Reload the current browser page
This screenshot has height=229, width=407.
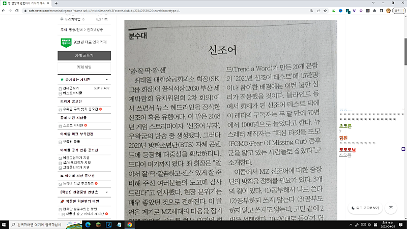[x=17, y=11]
